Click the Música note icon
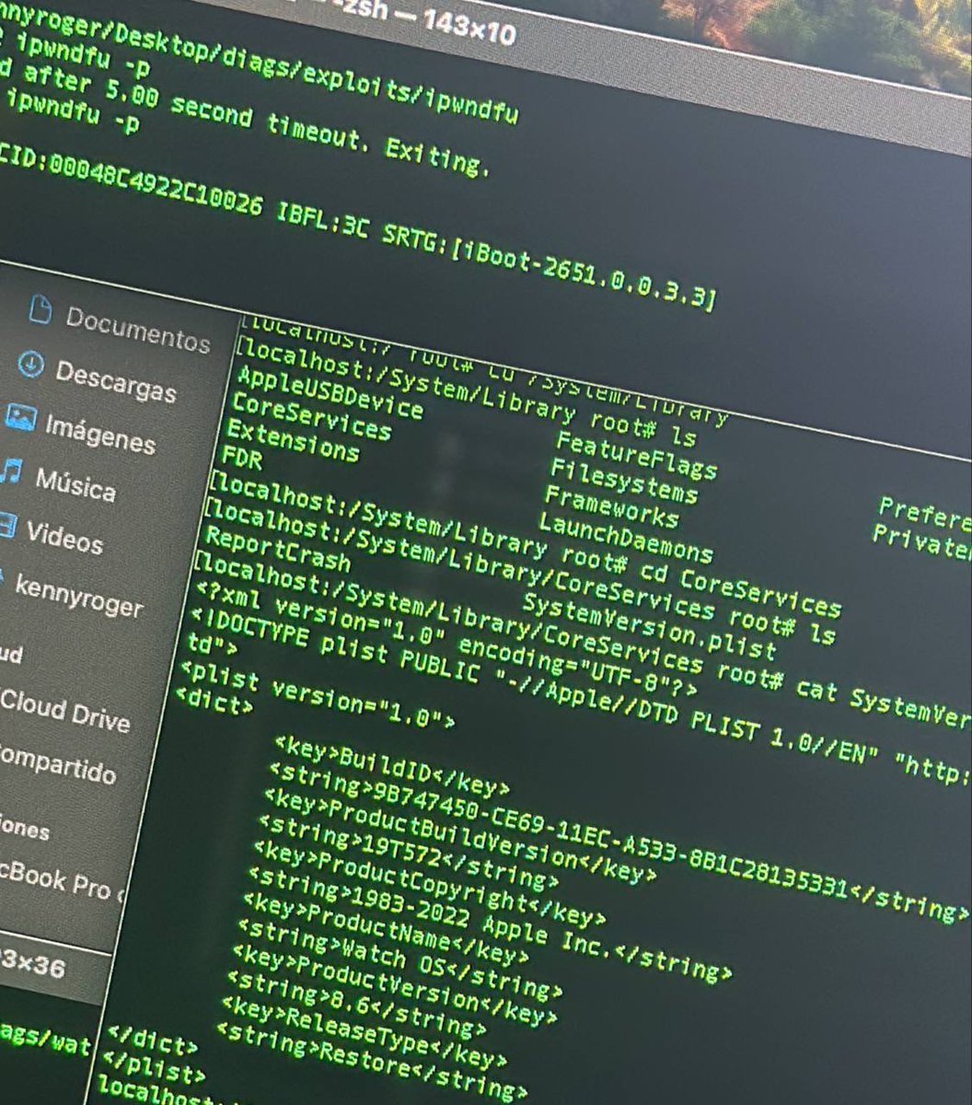The height and width of the screenshot is (1105, 972). point(11,471)
